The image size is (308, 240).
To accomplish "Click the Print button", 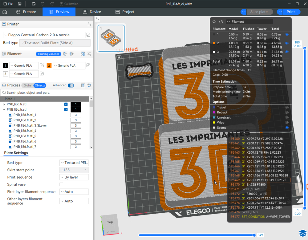I will point(291,12).
